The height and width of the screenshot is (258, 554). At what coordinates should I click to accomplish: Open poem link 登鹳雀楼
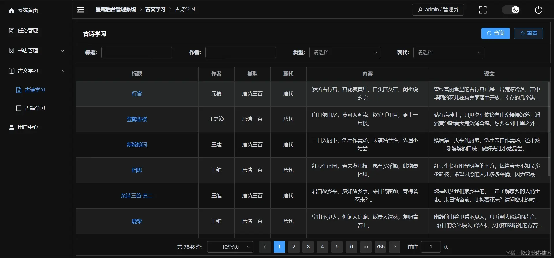(x=137, y=119)
